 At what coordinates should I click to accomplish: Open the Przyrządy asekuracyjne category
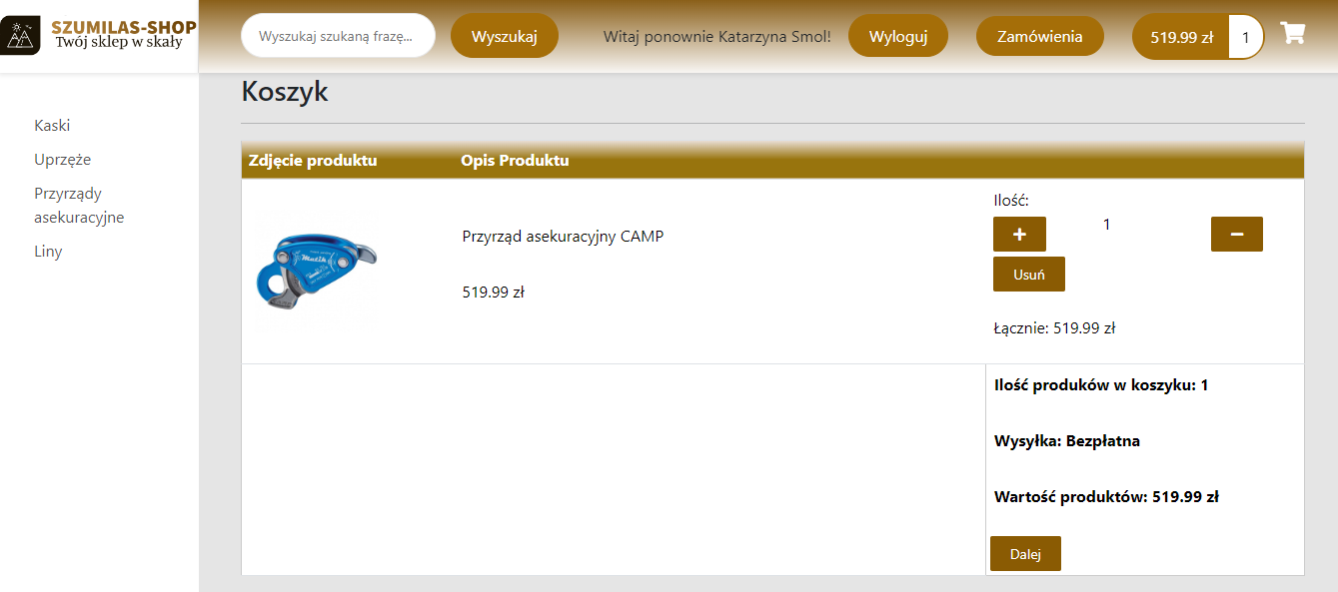(x=79, y=206)
